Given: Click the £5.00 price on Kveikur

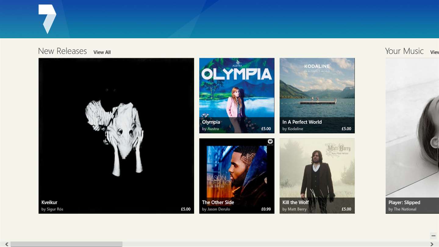Looking at the screenshot, I should click(186, 209).
